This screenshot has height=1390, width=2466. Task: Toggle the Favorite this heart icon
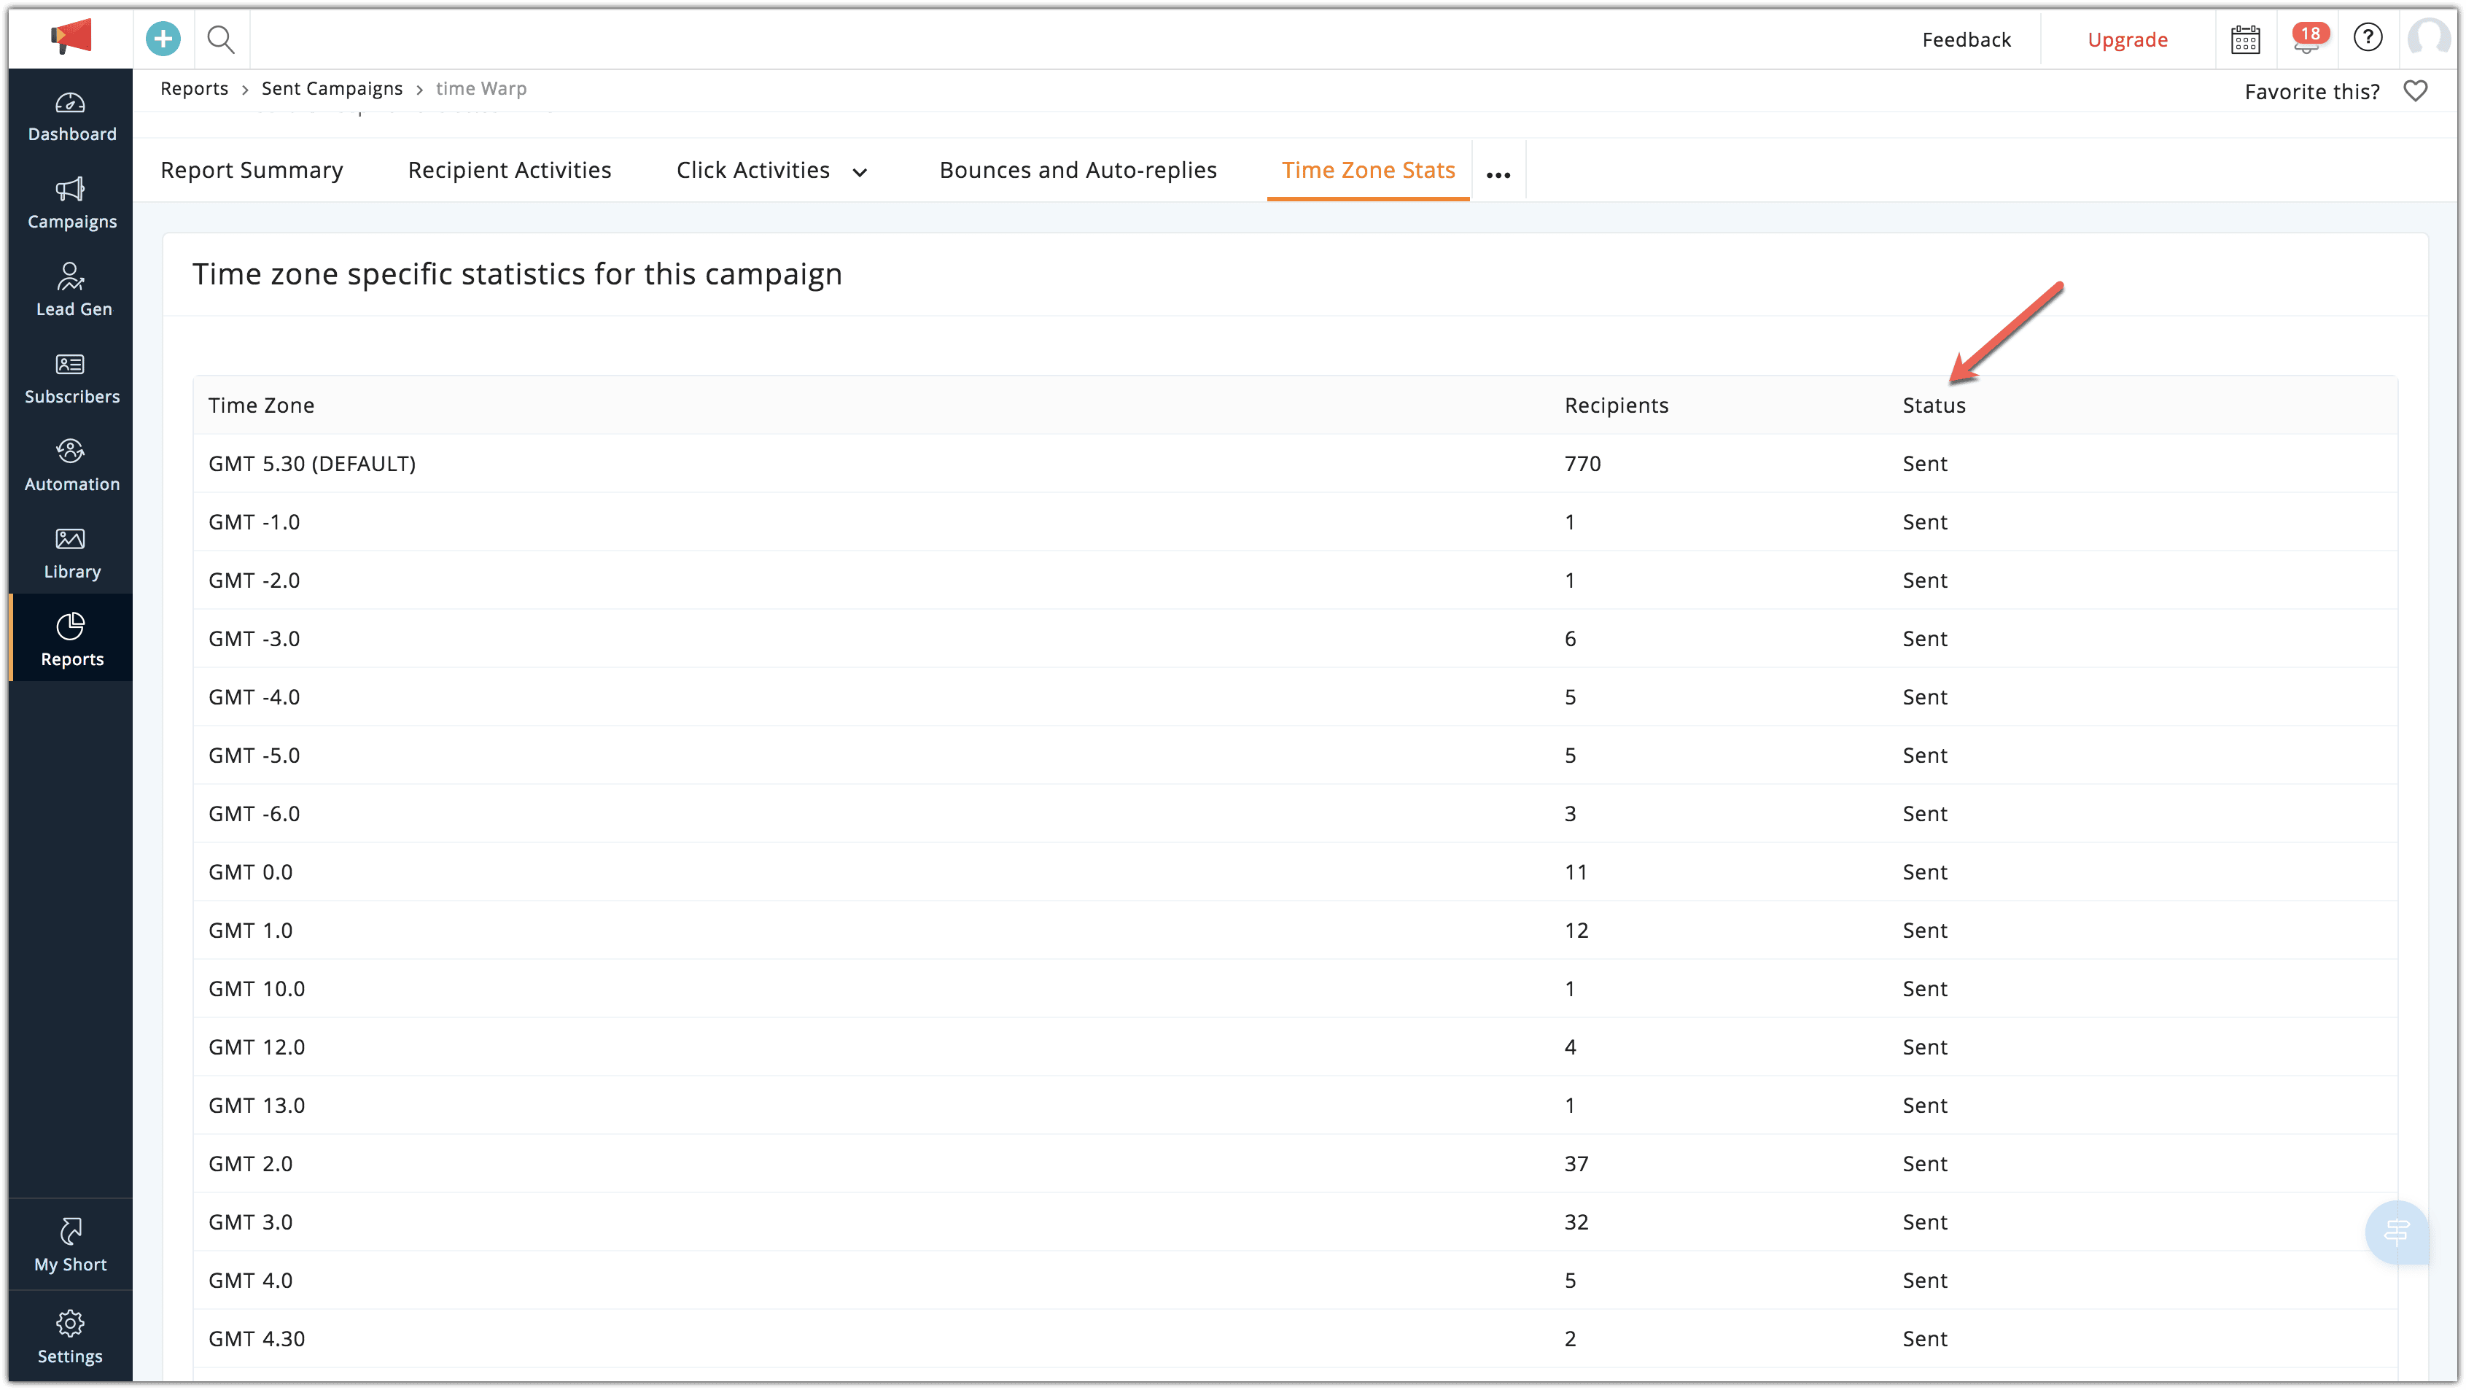(2415, 91)
